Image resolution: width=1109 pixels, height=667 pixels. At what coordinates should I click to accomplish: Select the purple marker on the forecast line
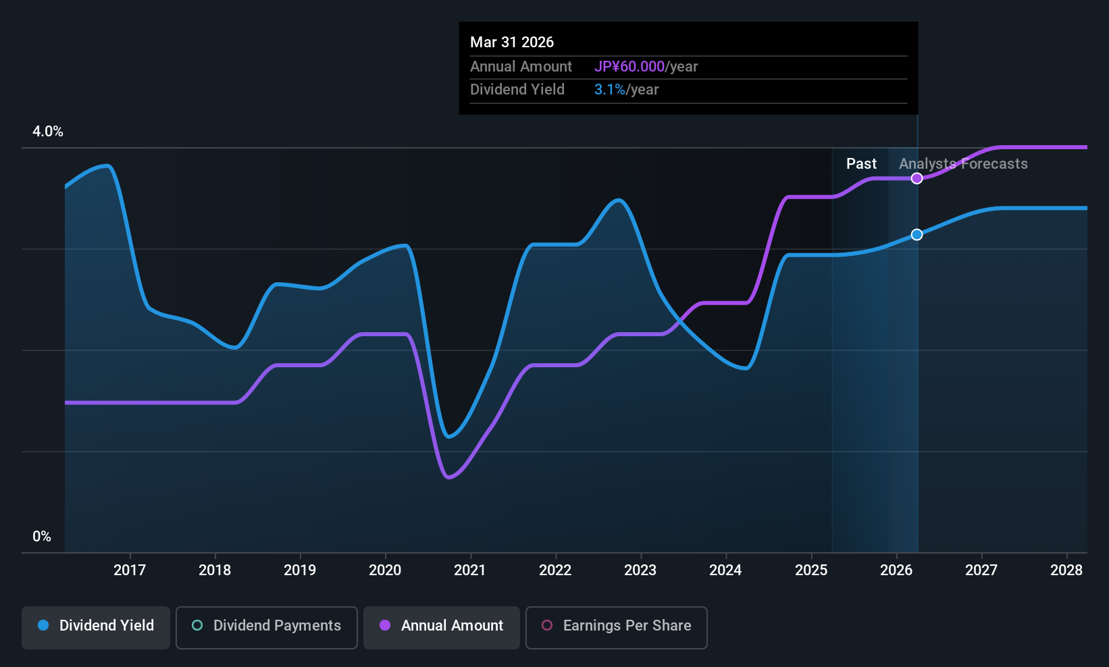(x=917, y=178)
